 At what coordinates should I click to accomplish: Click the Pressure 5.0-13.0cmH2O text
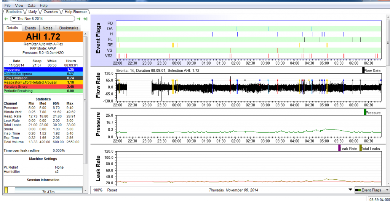(43, 52)
